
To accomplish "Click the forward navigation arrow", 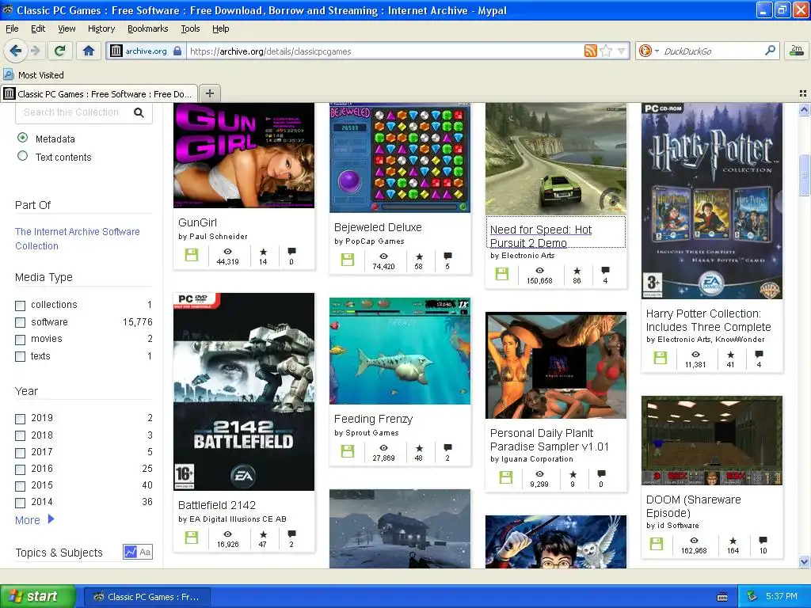I will [35, 51].
